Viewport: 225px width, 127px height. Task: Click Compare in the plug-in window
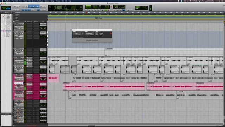tap(92, 35)
